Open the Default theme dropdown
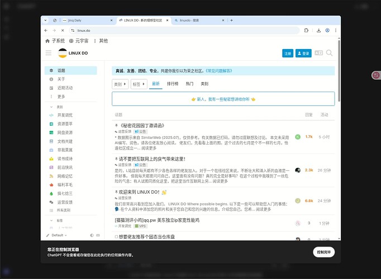 pos(56,235)
